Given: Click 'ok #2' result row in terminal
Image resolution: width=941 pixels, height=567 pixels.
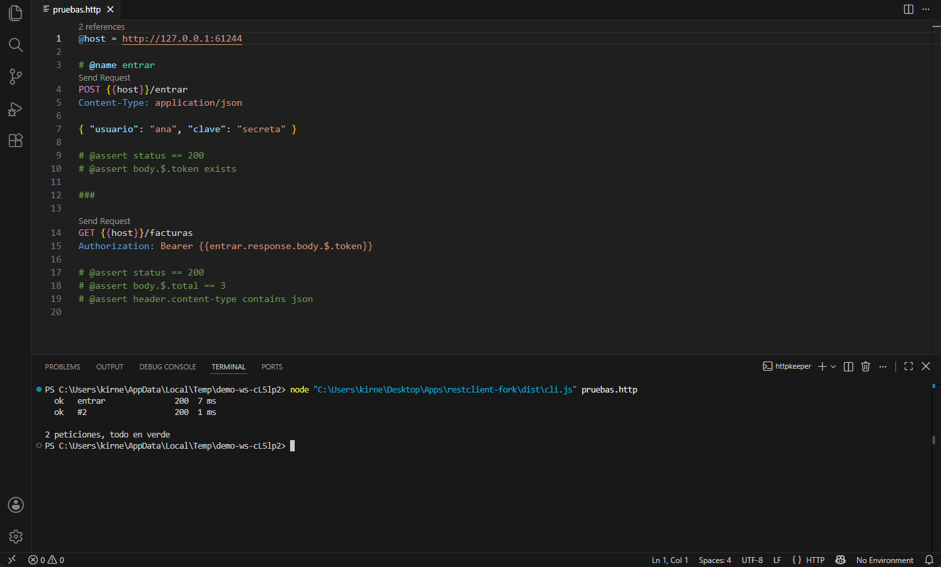Looking at the screenshot, I should (135, 412).
